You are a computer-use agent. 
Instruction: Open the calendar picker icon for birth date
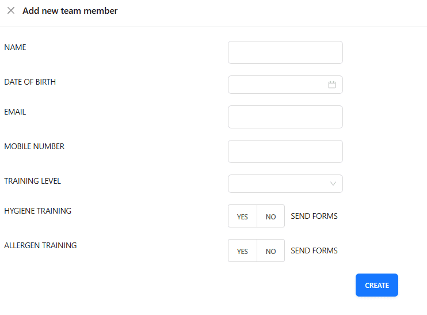pyautogui.click(x=331, y=85)
